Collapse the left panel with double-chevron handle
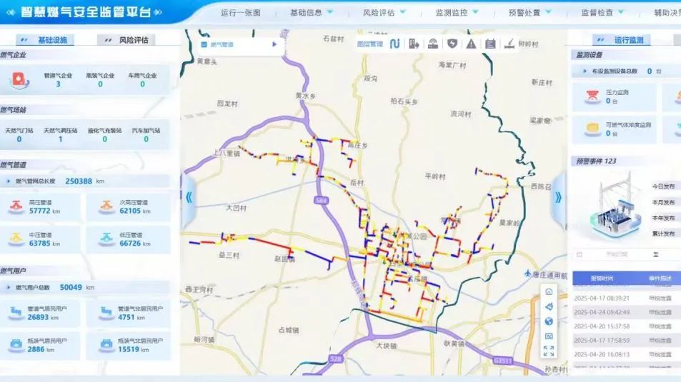Viewport: 681px width, 382px height. [x=189, y=198]
